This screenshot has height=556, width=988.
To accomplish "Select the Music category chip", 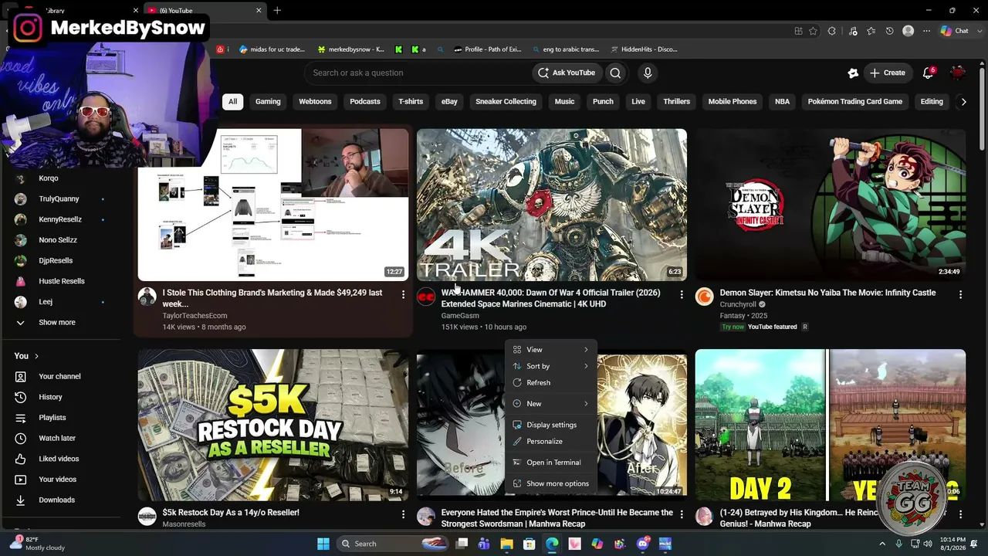I will (564, 101).
